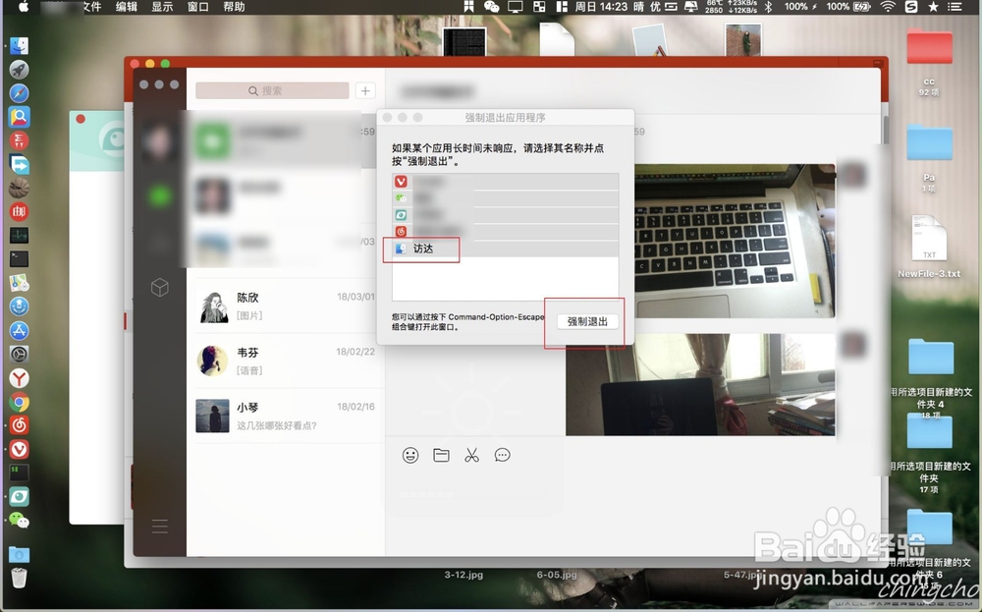This screenshot has width=982, height=612.
Task: Select Vivaldi app row in force quit list
Action: [506, 182]
